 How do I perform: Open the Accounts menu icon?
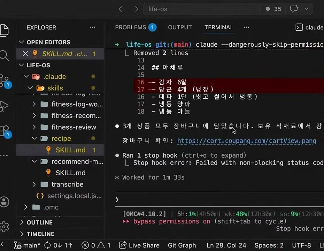4,201
